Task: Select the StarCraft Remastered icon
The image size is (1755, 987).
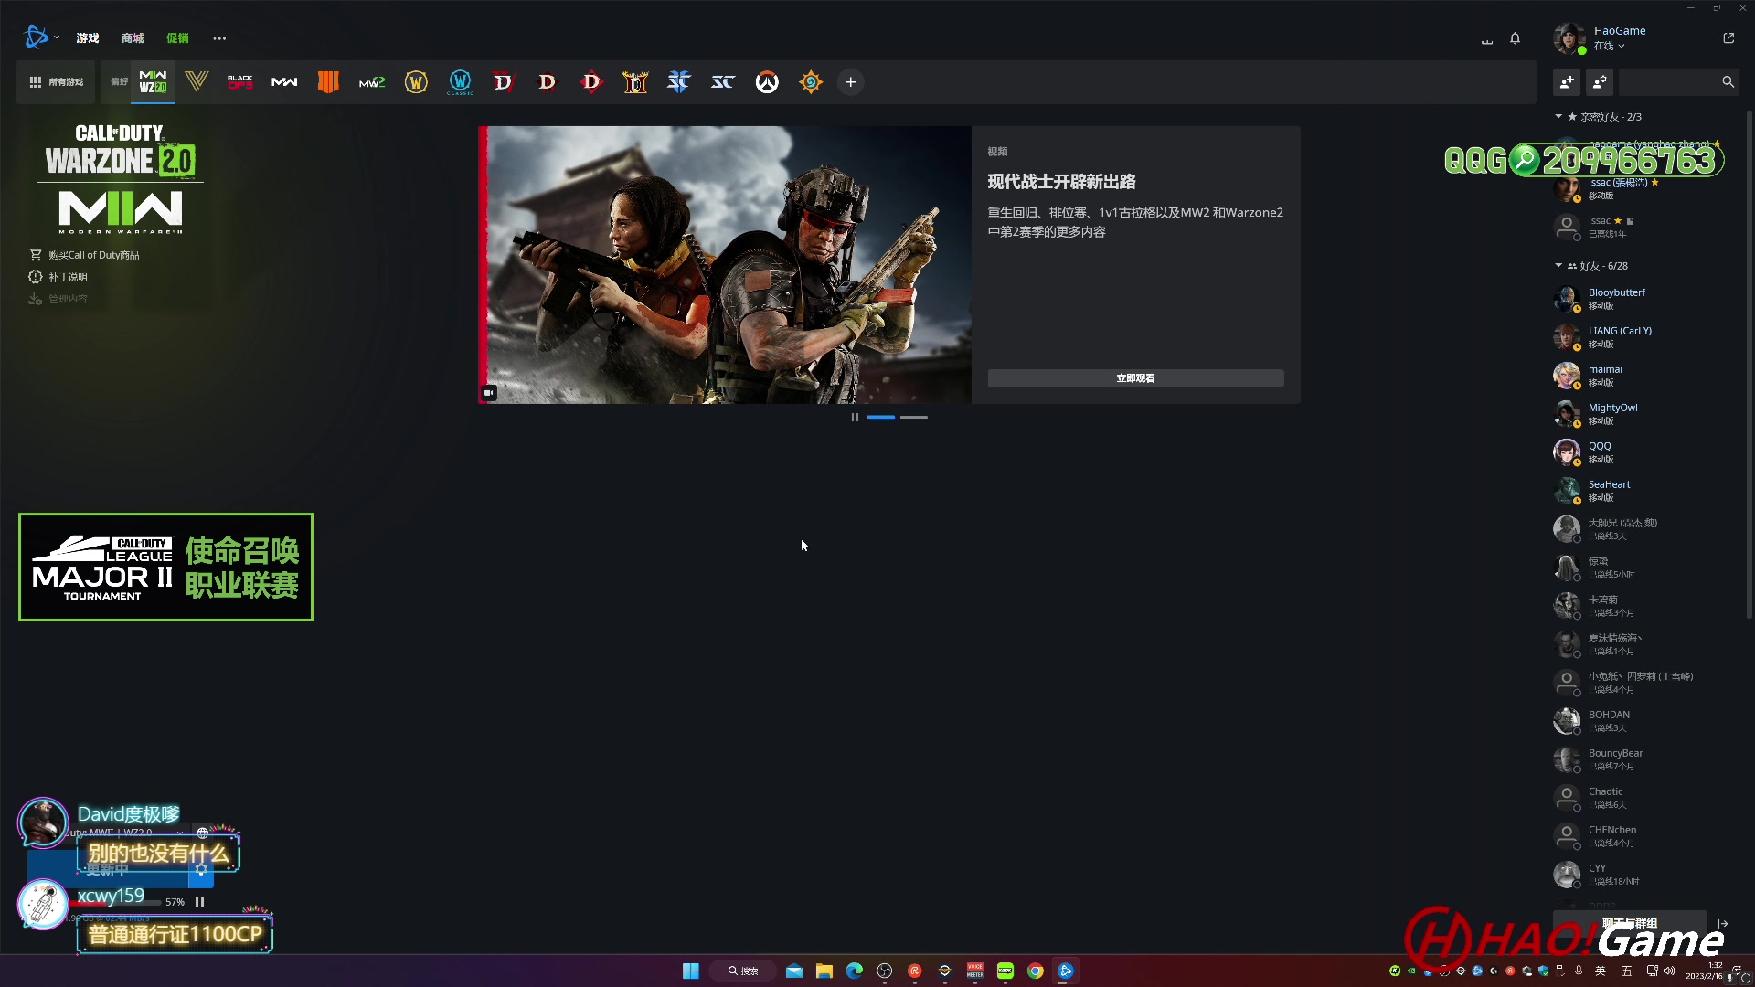Action: [723, 82]
